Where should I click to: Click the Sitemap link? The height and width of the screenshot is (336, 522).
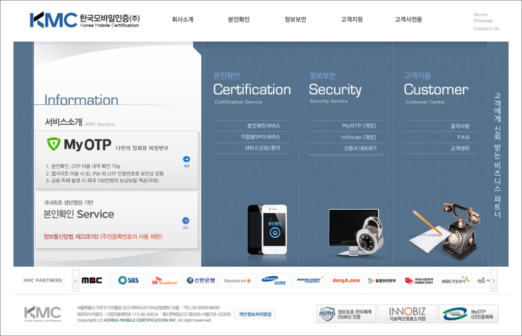click(483, 21)
